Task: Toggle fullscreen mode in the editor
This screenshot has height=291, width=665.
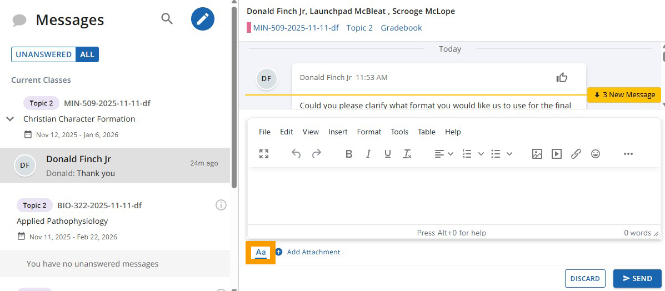Action: [x=264, y=154]
